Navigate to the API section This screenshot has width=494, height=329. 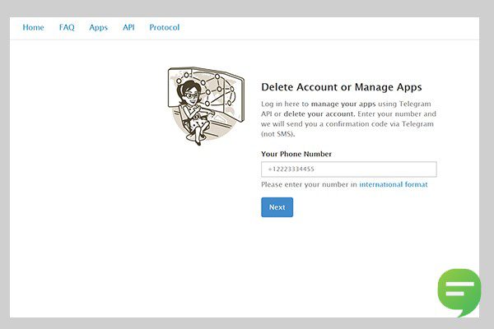[128, 27]
